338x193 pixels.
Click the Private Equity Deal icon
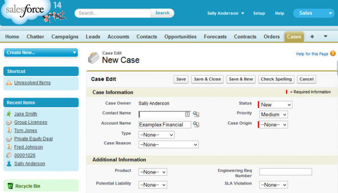9,139
